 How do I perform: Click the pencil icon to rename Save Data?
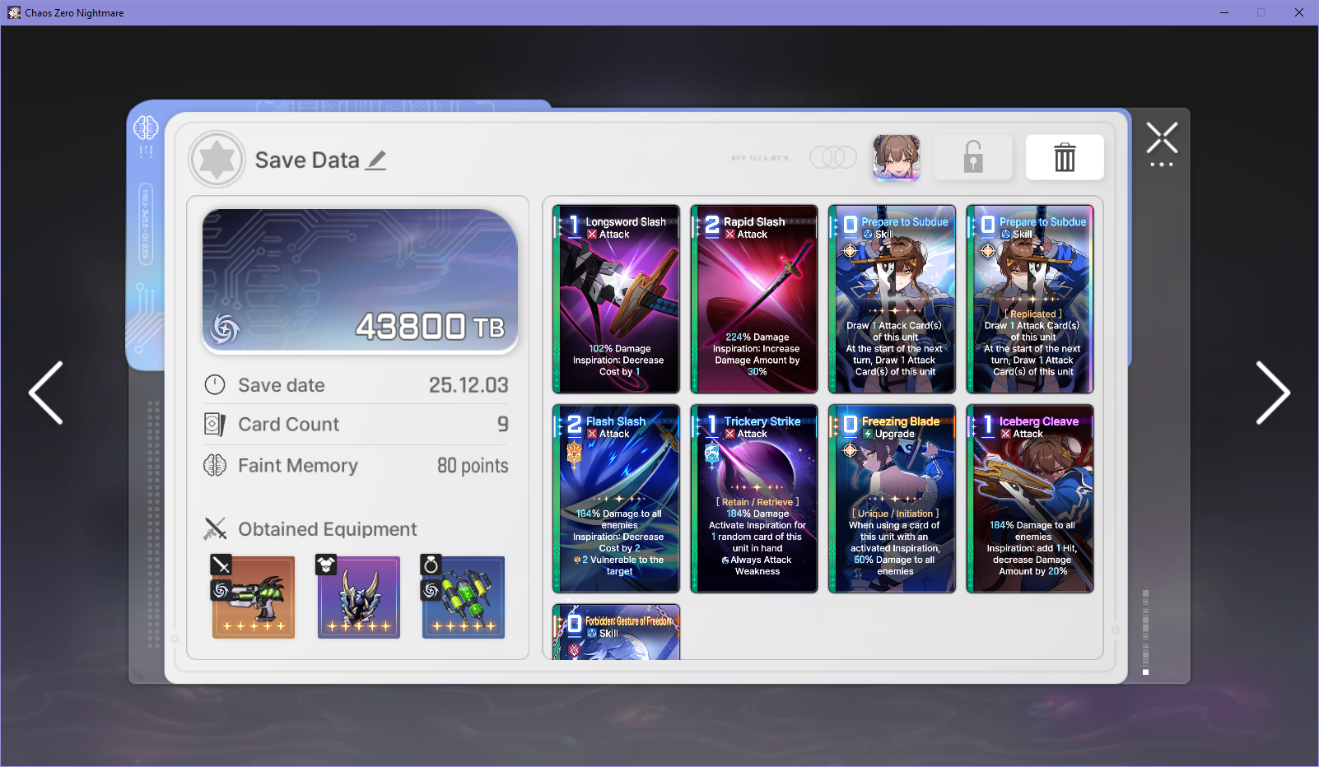coord(376,160)
